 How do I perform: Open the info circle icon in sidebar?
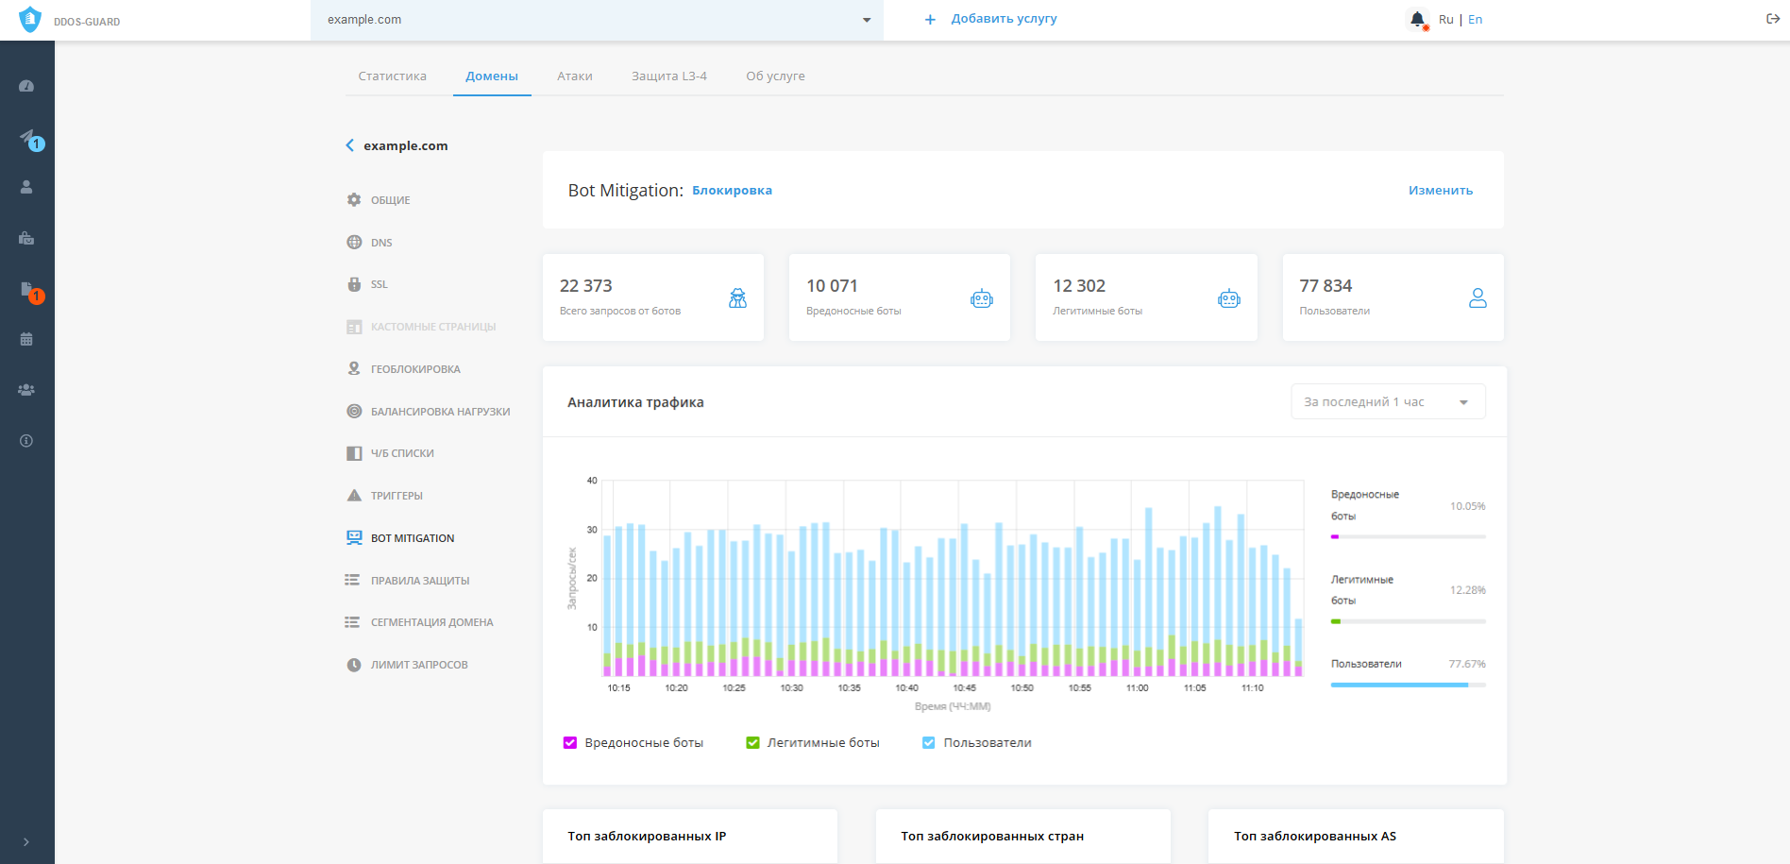coord(26,440)
